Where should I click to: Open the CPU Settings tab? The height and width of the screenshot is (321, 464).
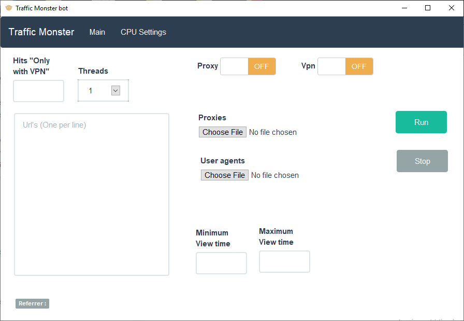(143, 32)
